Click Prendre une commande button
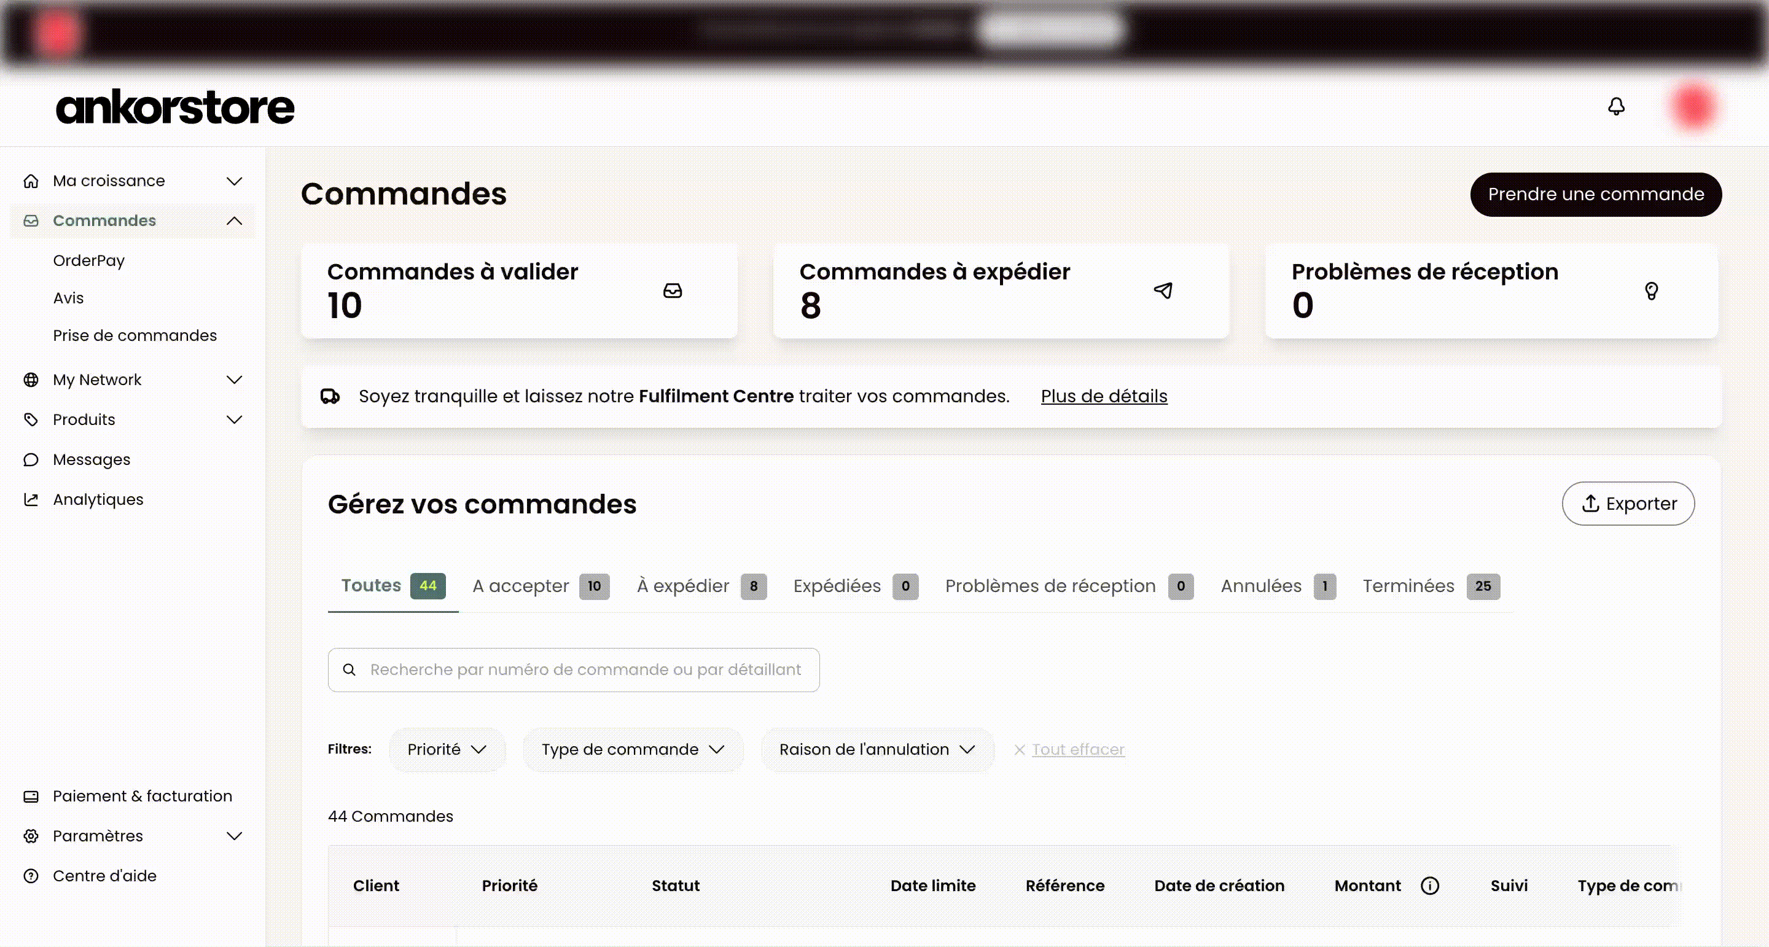 pos(1595,194)
